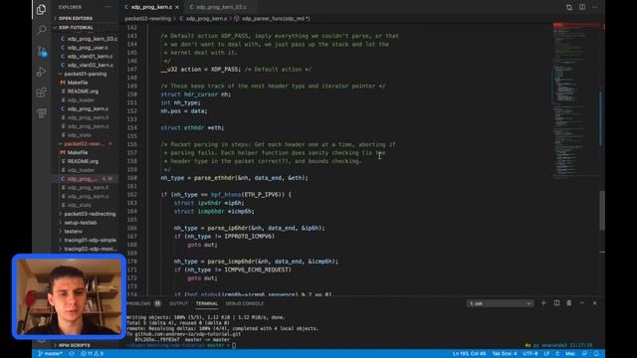Open README.org under packet02-rewriting
This screenshot has height=358, width=637.
point(83,161)
